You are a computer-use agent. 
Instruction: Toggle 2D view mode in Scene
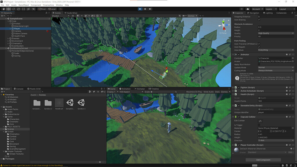tap(73, 16)
